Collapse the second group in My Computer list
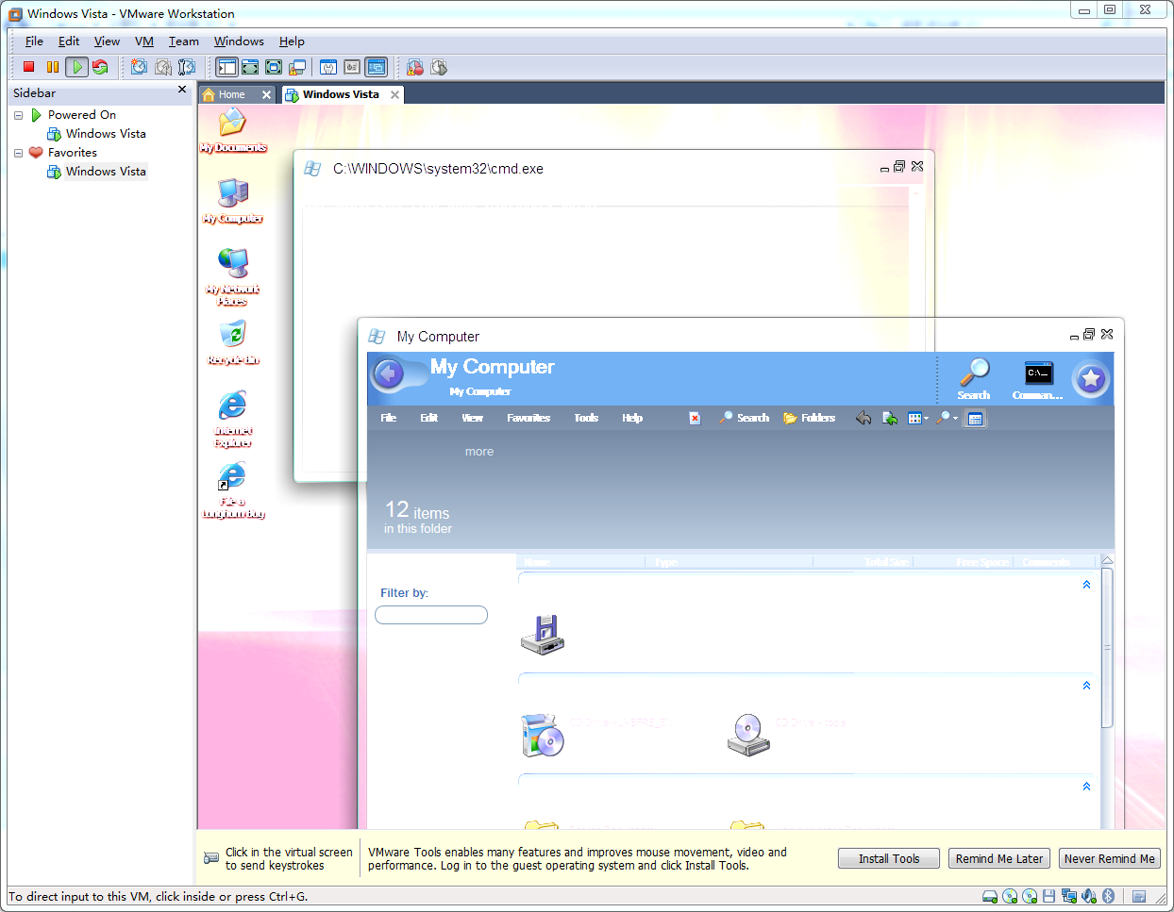The height and width of the screenshot is (912, 1174). pyautogui.click(x=1086, y=686)
